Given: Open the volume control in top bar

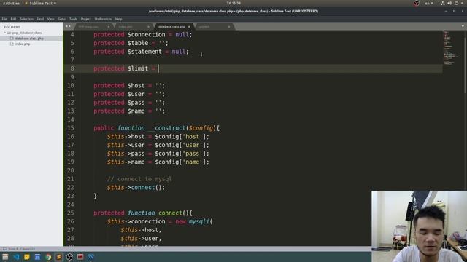Looking at the screenshot, I should pos(449,3).
